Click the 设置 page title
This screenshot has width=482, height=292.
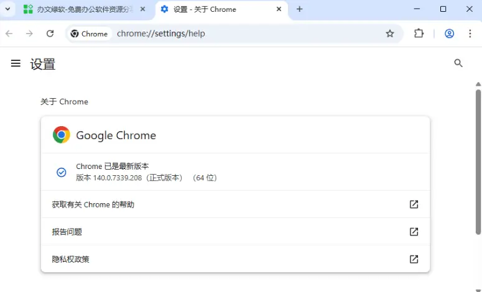pyautogui.click(x=43, y=64)
